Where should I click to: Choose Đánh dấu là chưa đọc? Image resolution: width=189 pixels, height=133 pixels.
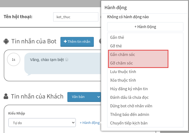click(145, 97)
